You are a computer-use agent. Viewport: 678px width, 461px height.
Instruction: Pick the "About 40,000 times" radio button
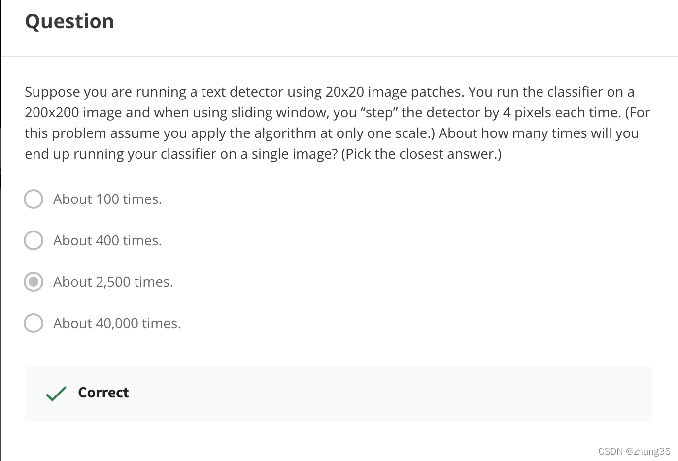(x=34, y=323)
